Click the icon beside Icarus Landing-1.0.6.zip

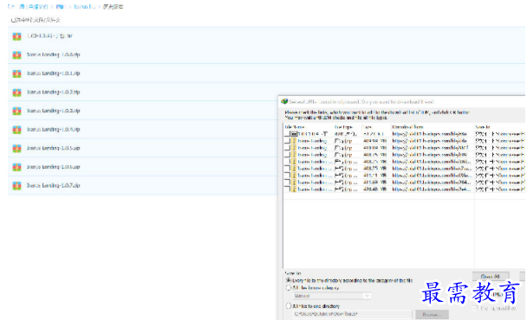(x=16, y=167)
